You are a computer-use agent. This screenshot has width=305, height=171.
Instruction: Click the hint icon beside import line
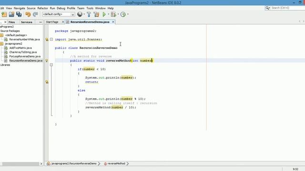tap(47, 39)
